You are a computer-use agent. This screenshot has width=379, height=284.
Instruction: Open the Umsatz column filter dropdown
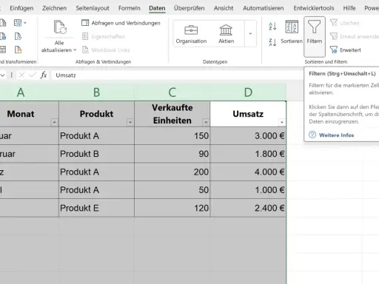pos(281,122)
